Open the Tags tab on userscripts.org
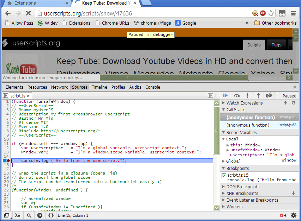Viewport: 301px width, 221px height. point(276,45)
